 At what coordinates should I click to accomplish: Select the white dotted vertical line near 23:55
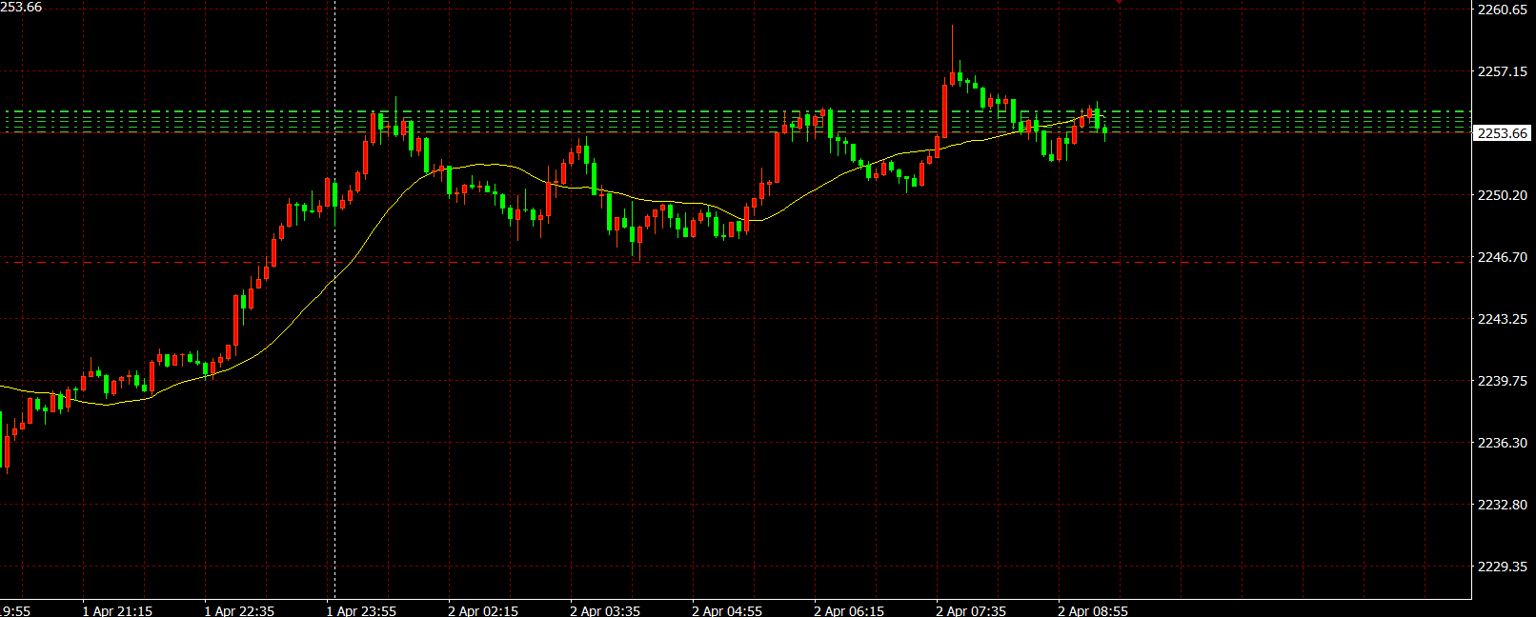coord(334,299)
